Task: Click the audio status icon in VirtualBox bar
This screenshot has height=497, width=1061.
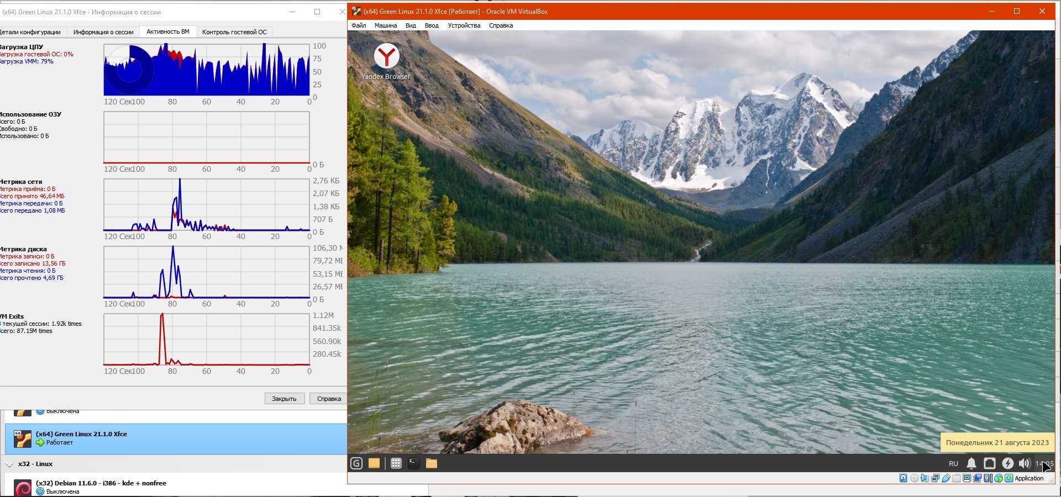Action: click(x=925, y=478)
